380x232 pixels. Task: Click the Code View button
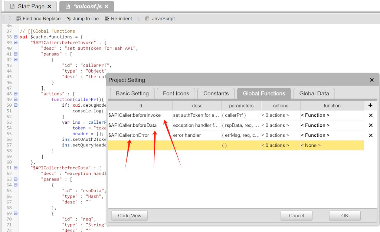(x=130, y=216)
